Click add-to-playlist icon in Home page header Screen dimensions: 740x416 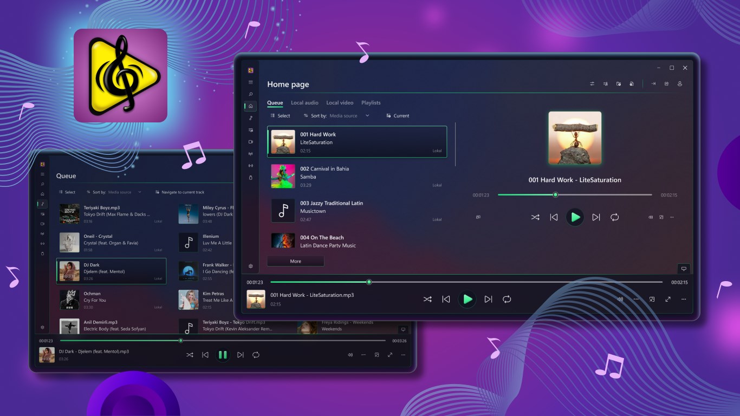(605, 84)
